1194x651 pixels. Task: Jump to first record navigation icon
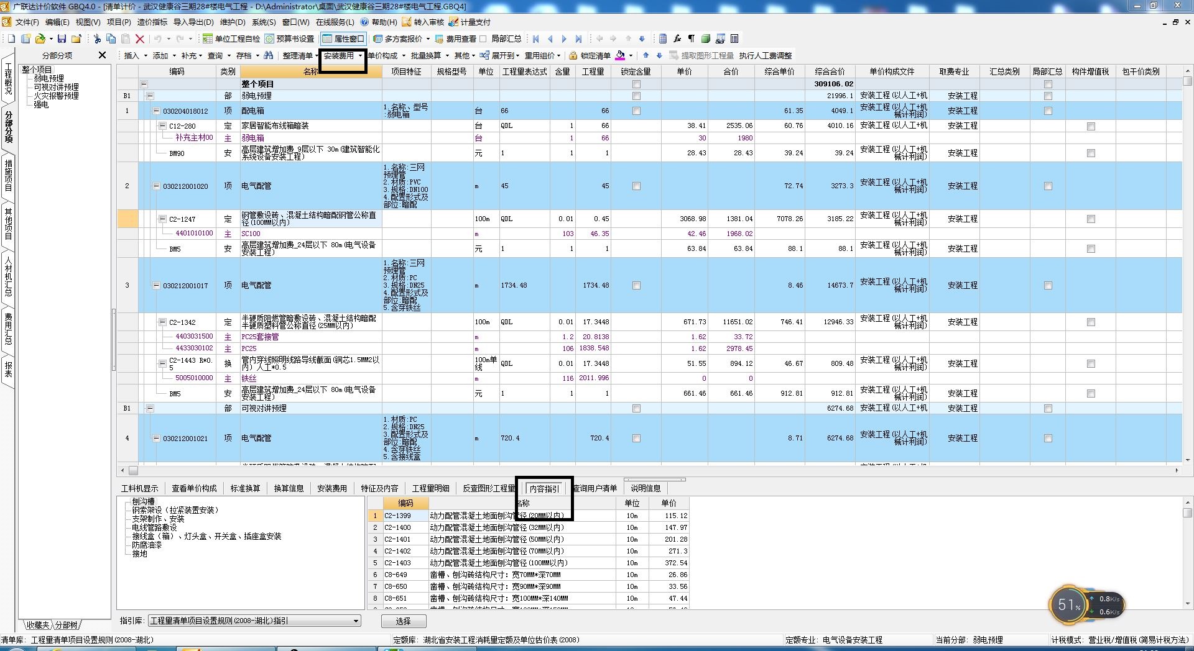pos(536,39)
